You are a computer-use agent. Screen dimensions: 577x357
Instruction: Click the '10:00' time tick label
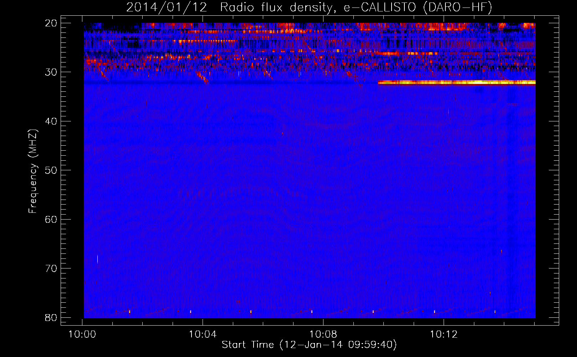[x=82, y=335]
